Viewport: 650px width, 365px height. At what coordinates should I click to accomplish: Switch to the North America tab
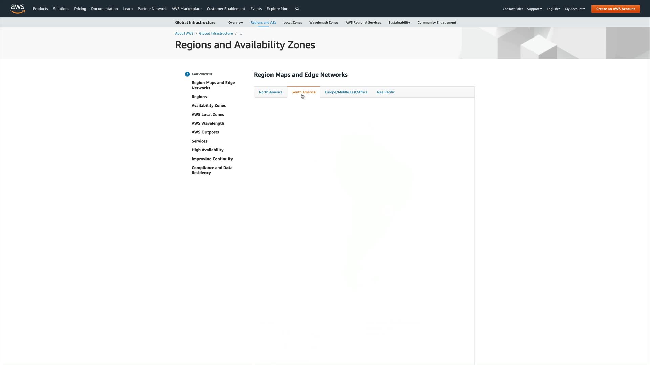[x=270, y=92]
